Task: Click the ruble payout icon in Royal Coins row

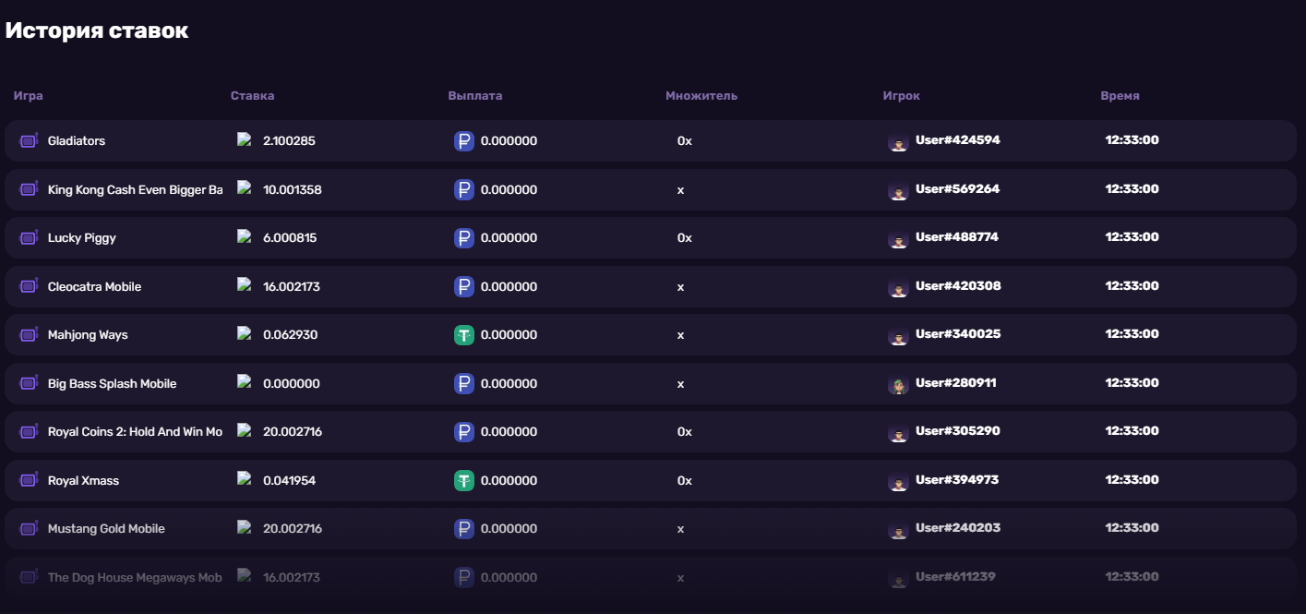Action: (x=464, y=432)
